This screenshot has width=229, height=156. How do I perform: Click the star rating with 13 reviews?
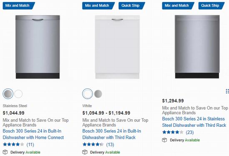tap(93, 144)
